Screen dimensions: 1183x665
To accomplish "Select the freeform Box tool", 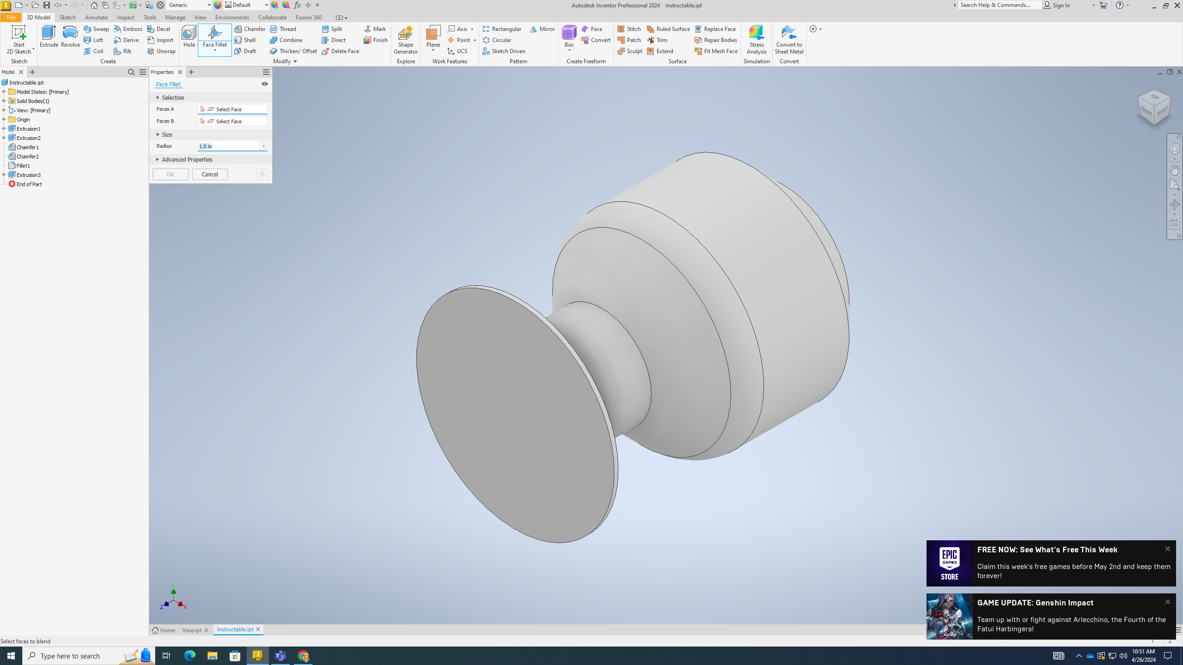I will 569,36.
